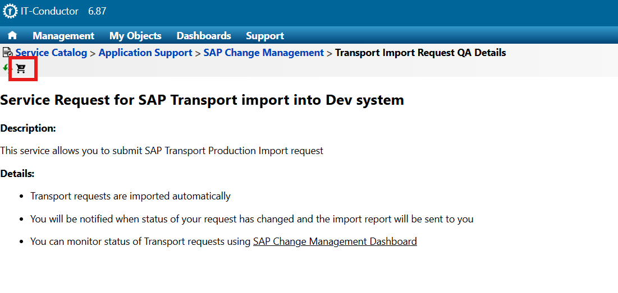This screenshot has height=293, width=618.
Task: Navigate to Service Catalog breadcrumb
Action: (51, 53)
